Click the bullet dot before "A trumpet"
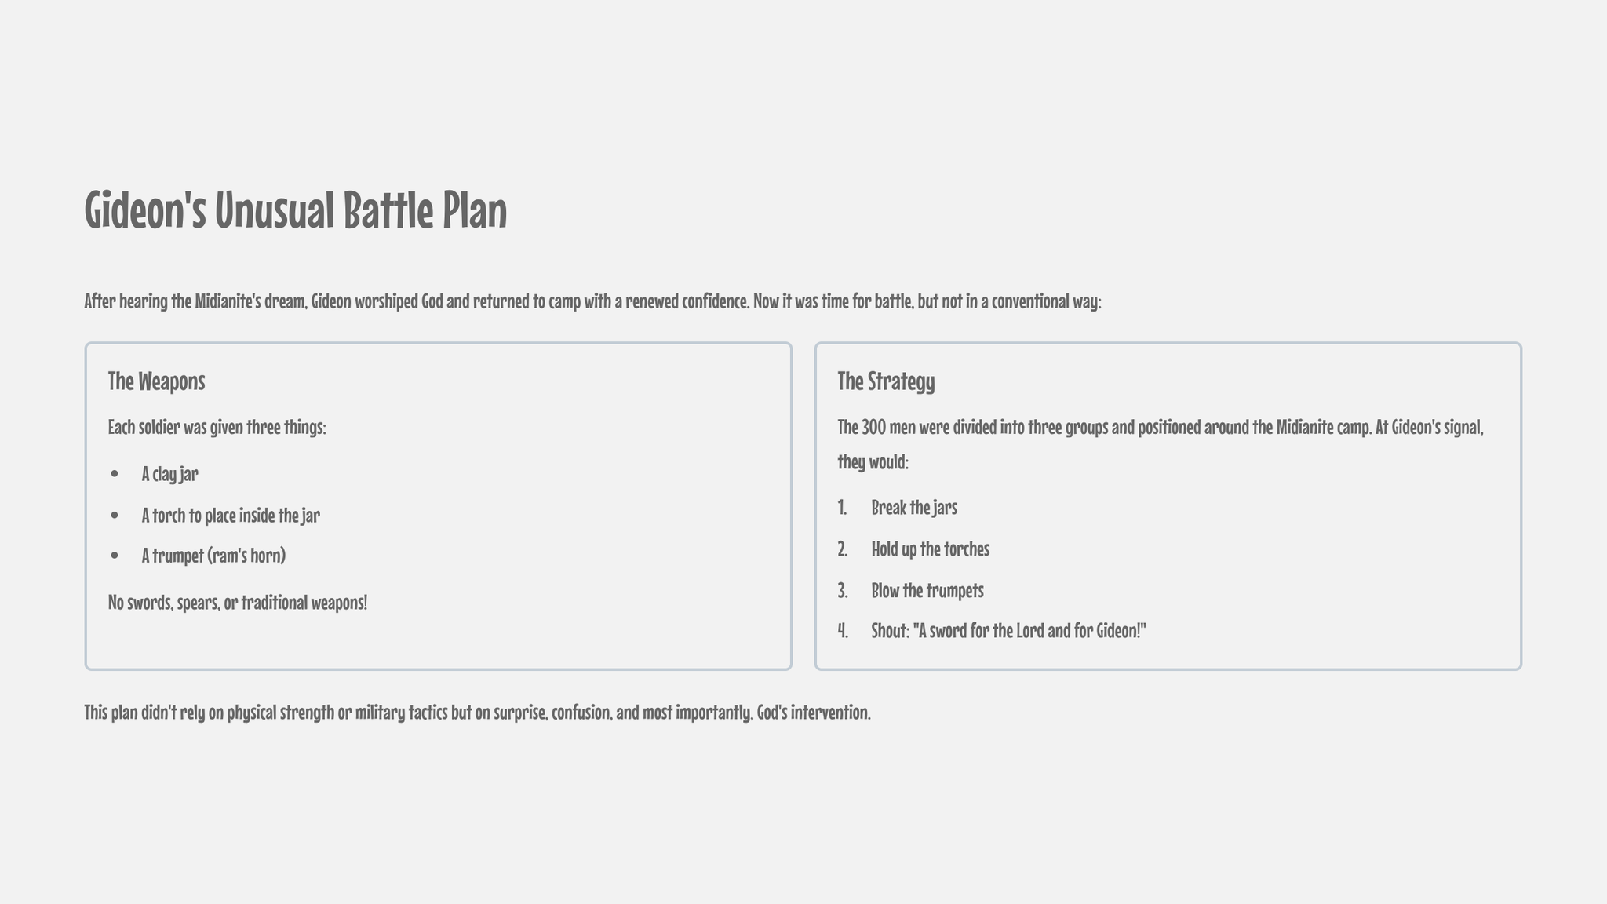The width and height of the screenshot is (1607, 904). coord(115,556)
